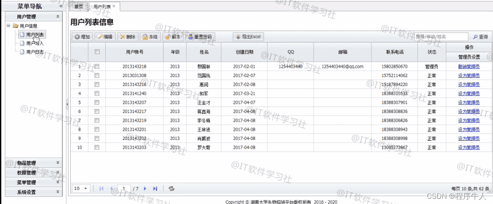493x204 pixels.
Task: Click the 管理员 status cell
Action: tap(432, 66)
